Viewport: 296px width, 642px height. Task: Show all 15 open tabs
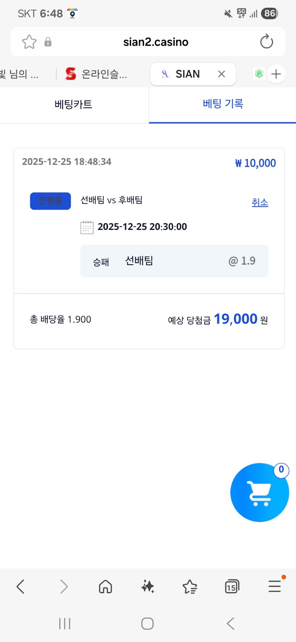tap(232, 586)
